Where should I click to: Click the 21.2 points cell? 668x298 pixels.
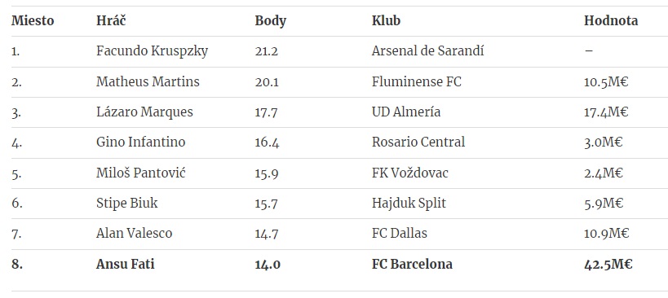[x=266, y=51]
